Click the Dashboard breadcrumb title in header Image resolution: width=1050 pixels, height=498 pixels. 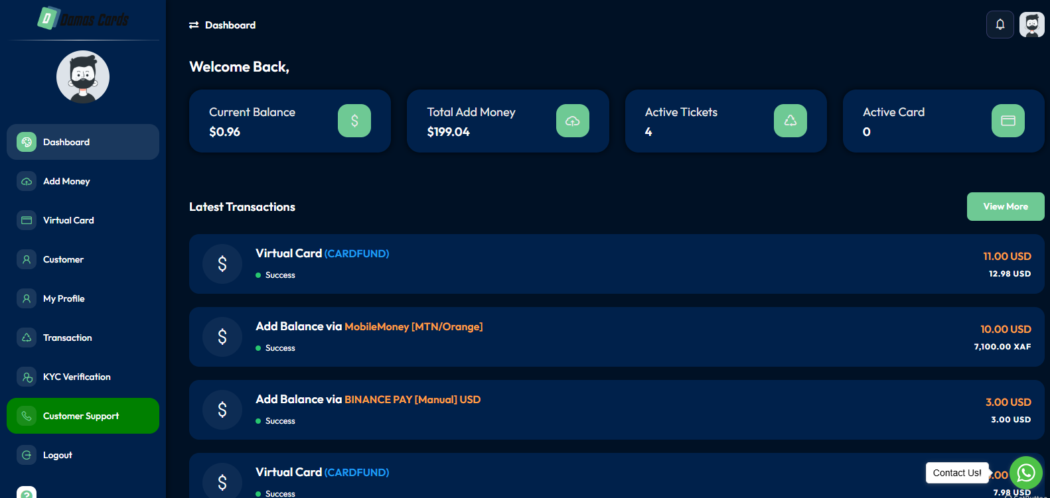(x=230, y=25)
